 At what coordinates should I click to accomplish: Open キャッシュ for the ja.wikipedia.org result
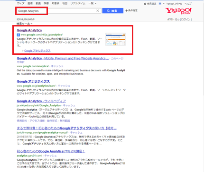[x=69, y=105]
